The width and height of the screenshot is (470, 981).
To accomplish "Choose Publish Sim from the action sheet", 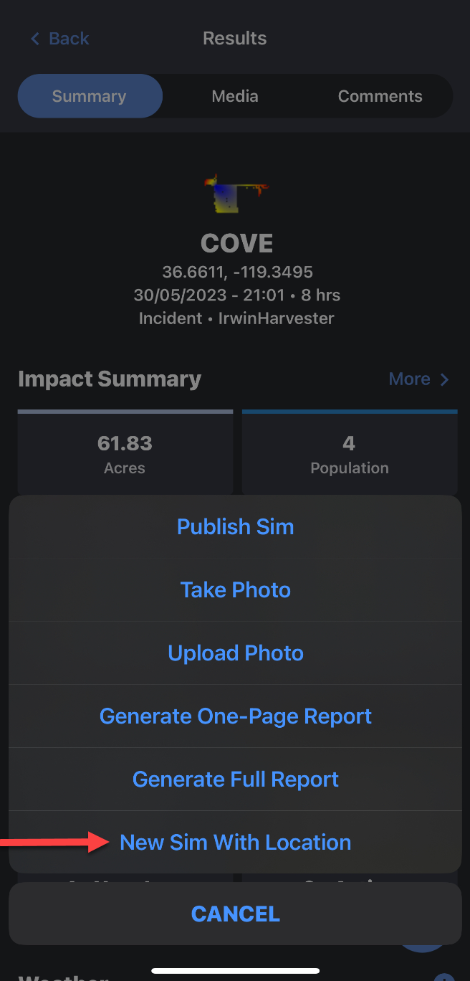I will coord(235,527).
